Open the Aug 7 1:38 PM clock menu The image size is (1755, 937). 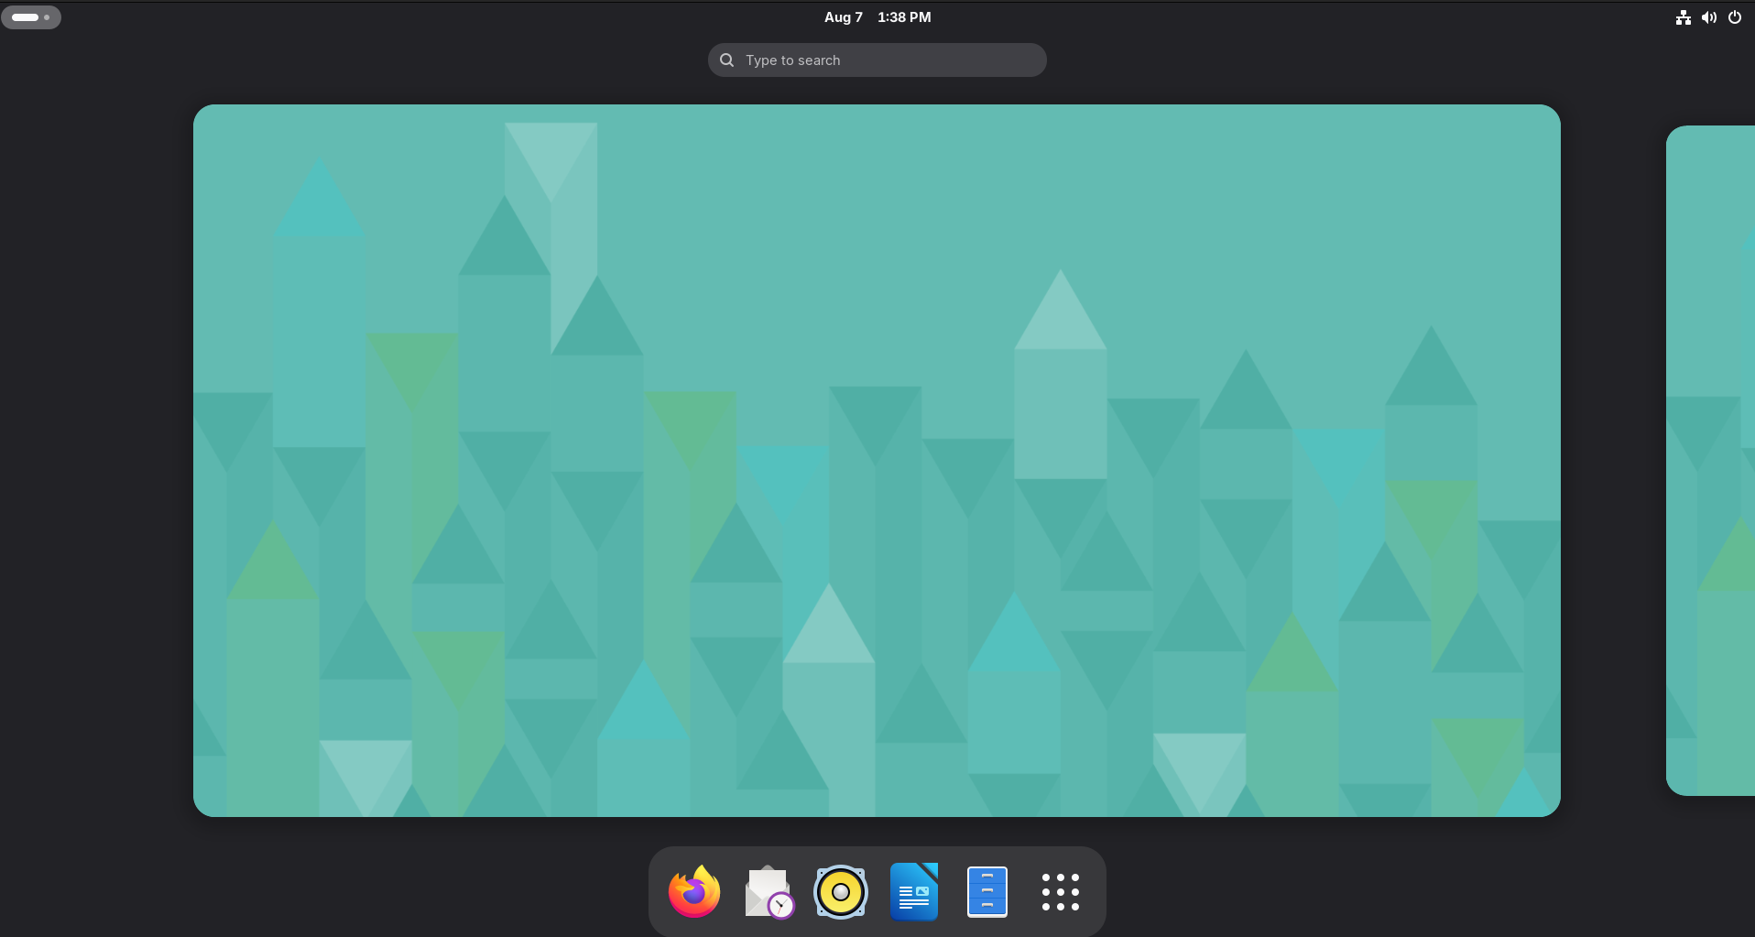(877, 16)
